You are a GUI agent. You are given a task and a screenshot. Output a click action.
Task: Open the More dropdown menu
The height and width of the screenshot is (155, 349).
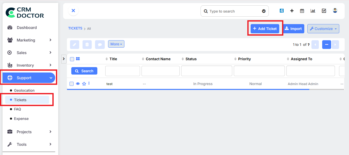pyautogui.click(x=116, y=44)
